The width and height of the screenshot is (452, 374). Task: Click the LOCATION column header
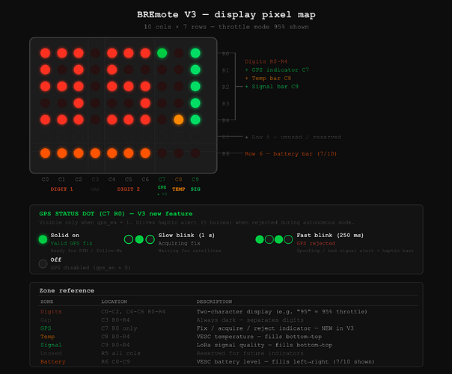coord(114,301)
